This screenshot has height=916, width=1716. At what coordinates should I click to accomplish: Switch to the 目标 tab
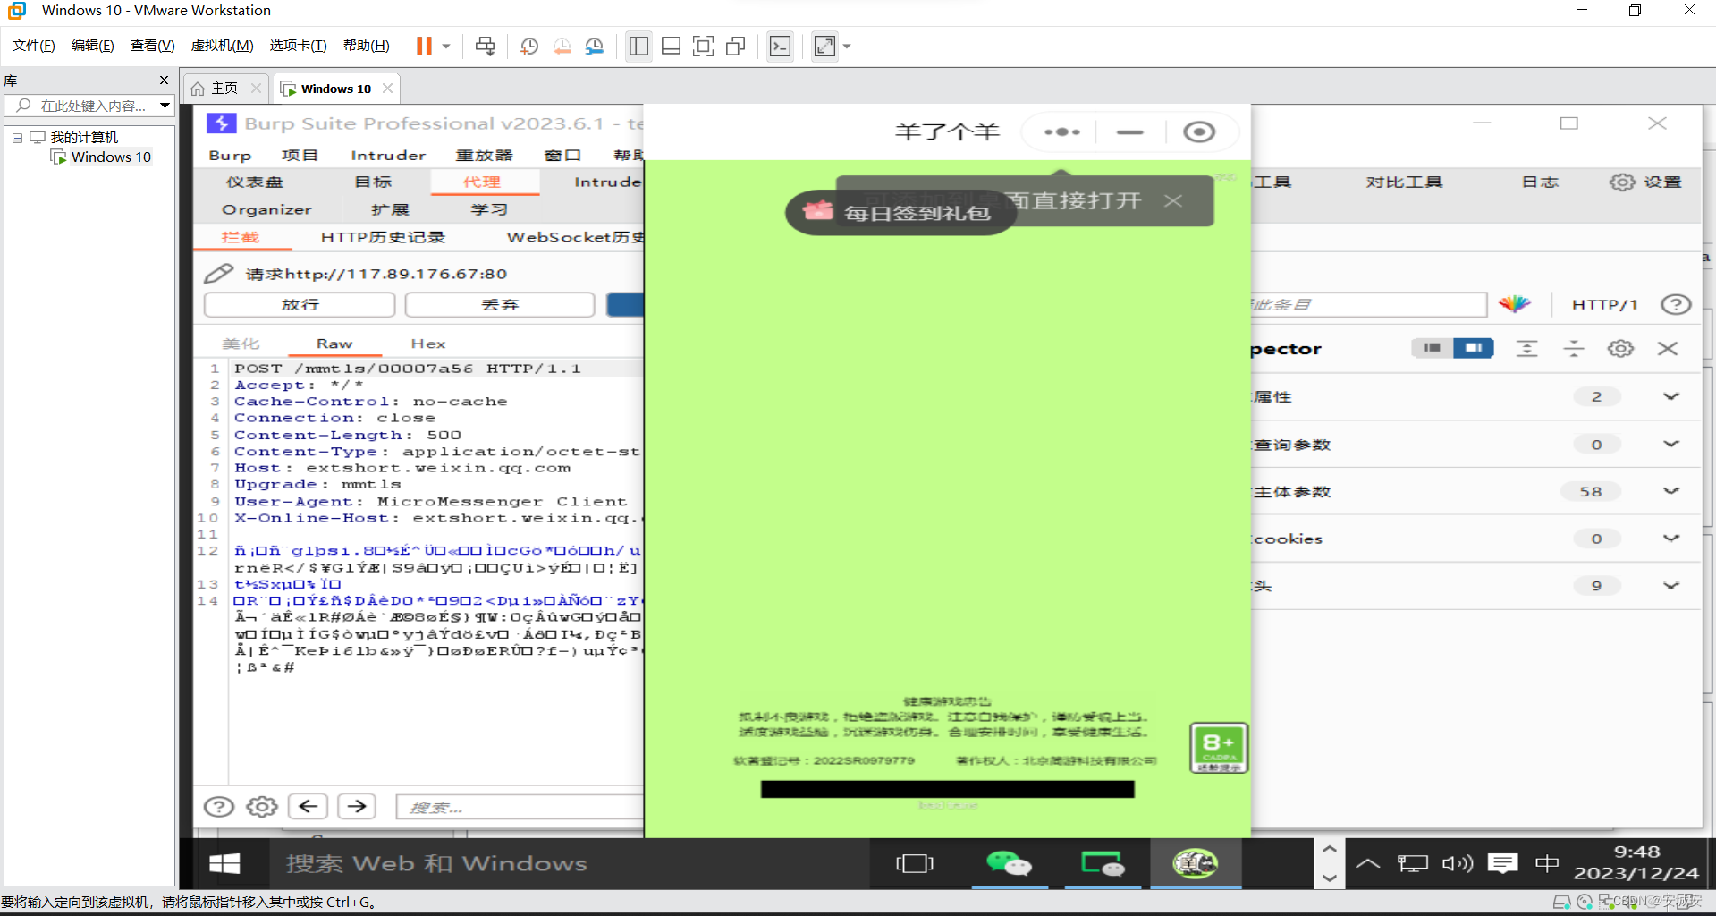[373, 182]
